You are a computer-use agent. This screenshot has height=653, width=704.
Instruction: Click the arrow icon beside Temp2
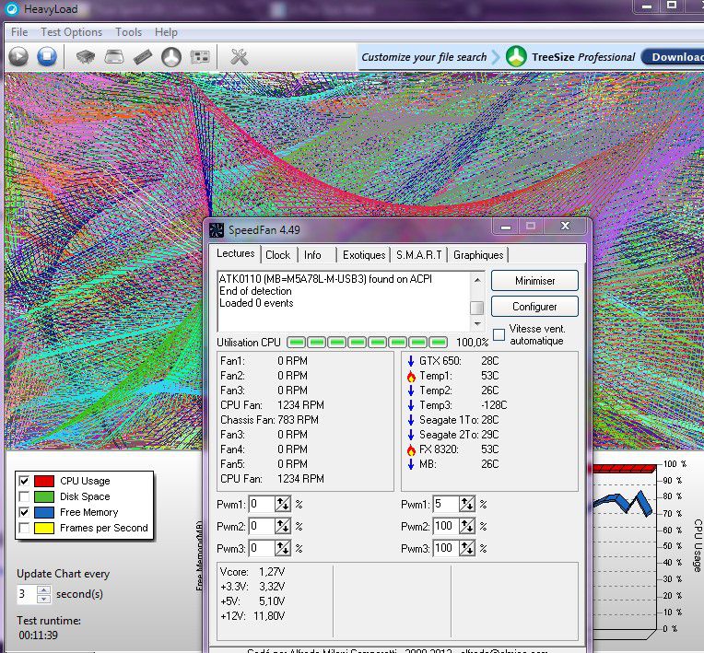click(411, 391)
